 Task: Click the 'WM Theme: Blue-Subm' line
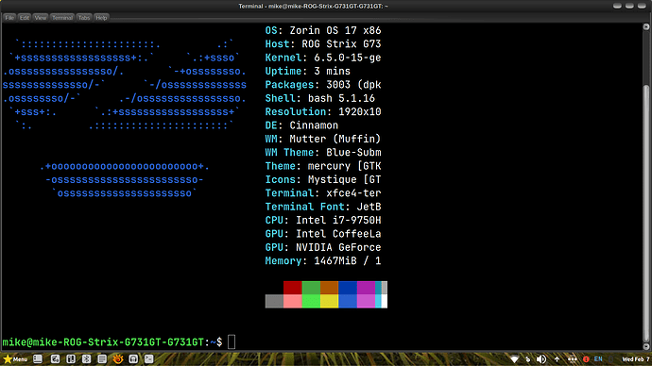coord(323,153)
